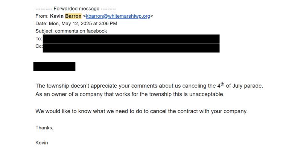Click the redacted Cc recipient bar
Screen dimensions: 301x150
tap(131, 48)
